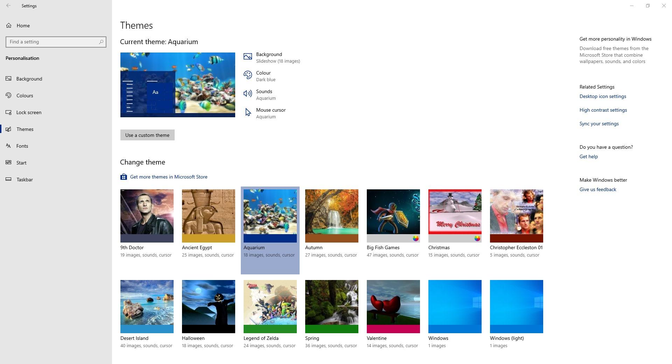This screenshot has width=672, height=364.
Task: Click Home in the sidebar
Action: coord(56,26)
